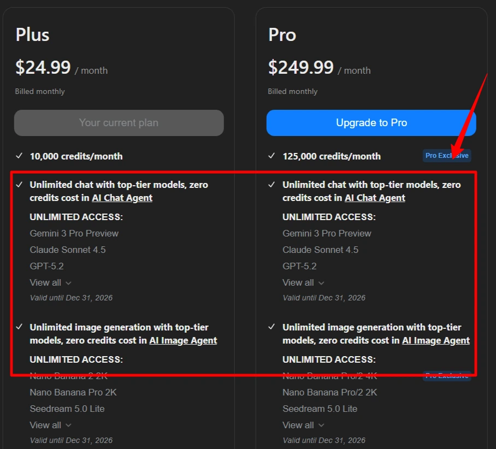
Task: Click the greyed Your current plan button
Action: coord(119,123)
